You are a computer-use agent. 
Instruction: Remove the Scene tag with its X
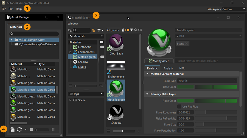point(187,44)
